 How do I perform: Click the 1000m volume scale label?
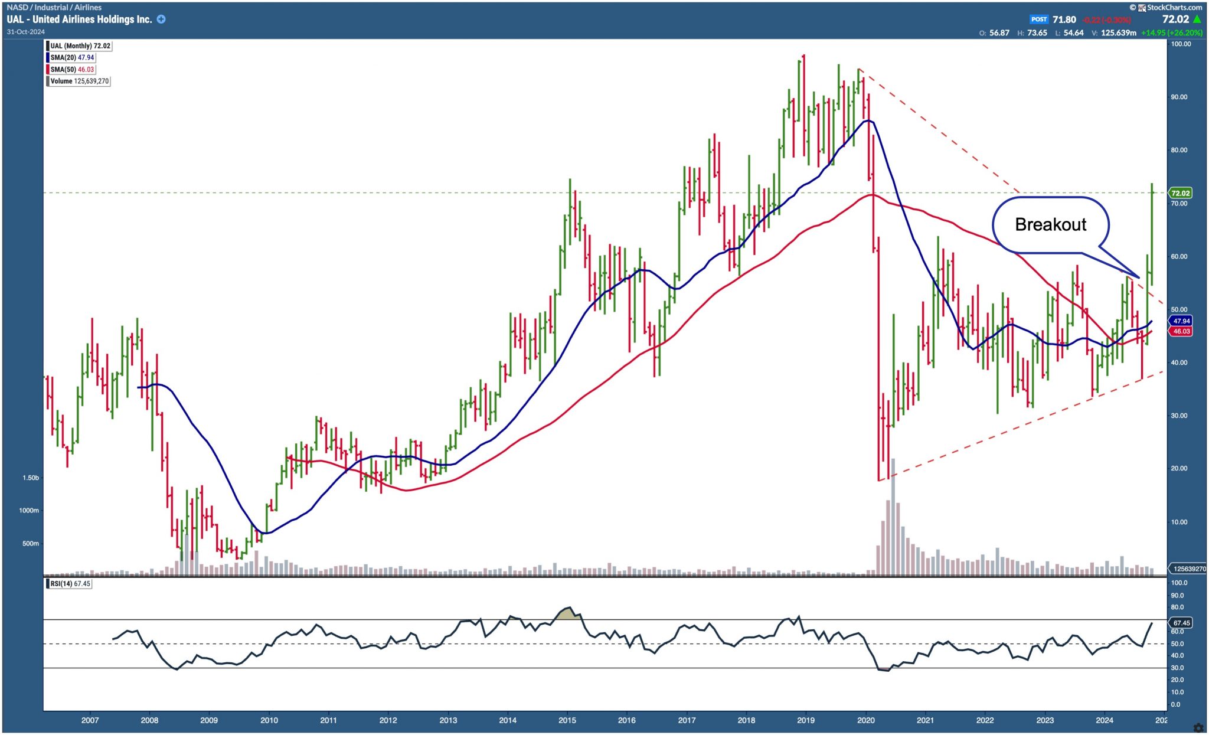29,511
